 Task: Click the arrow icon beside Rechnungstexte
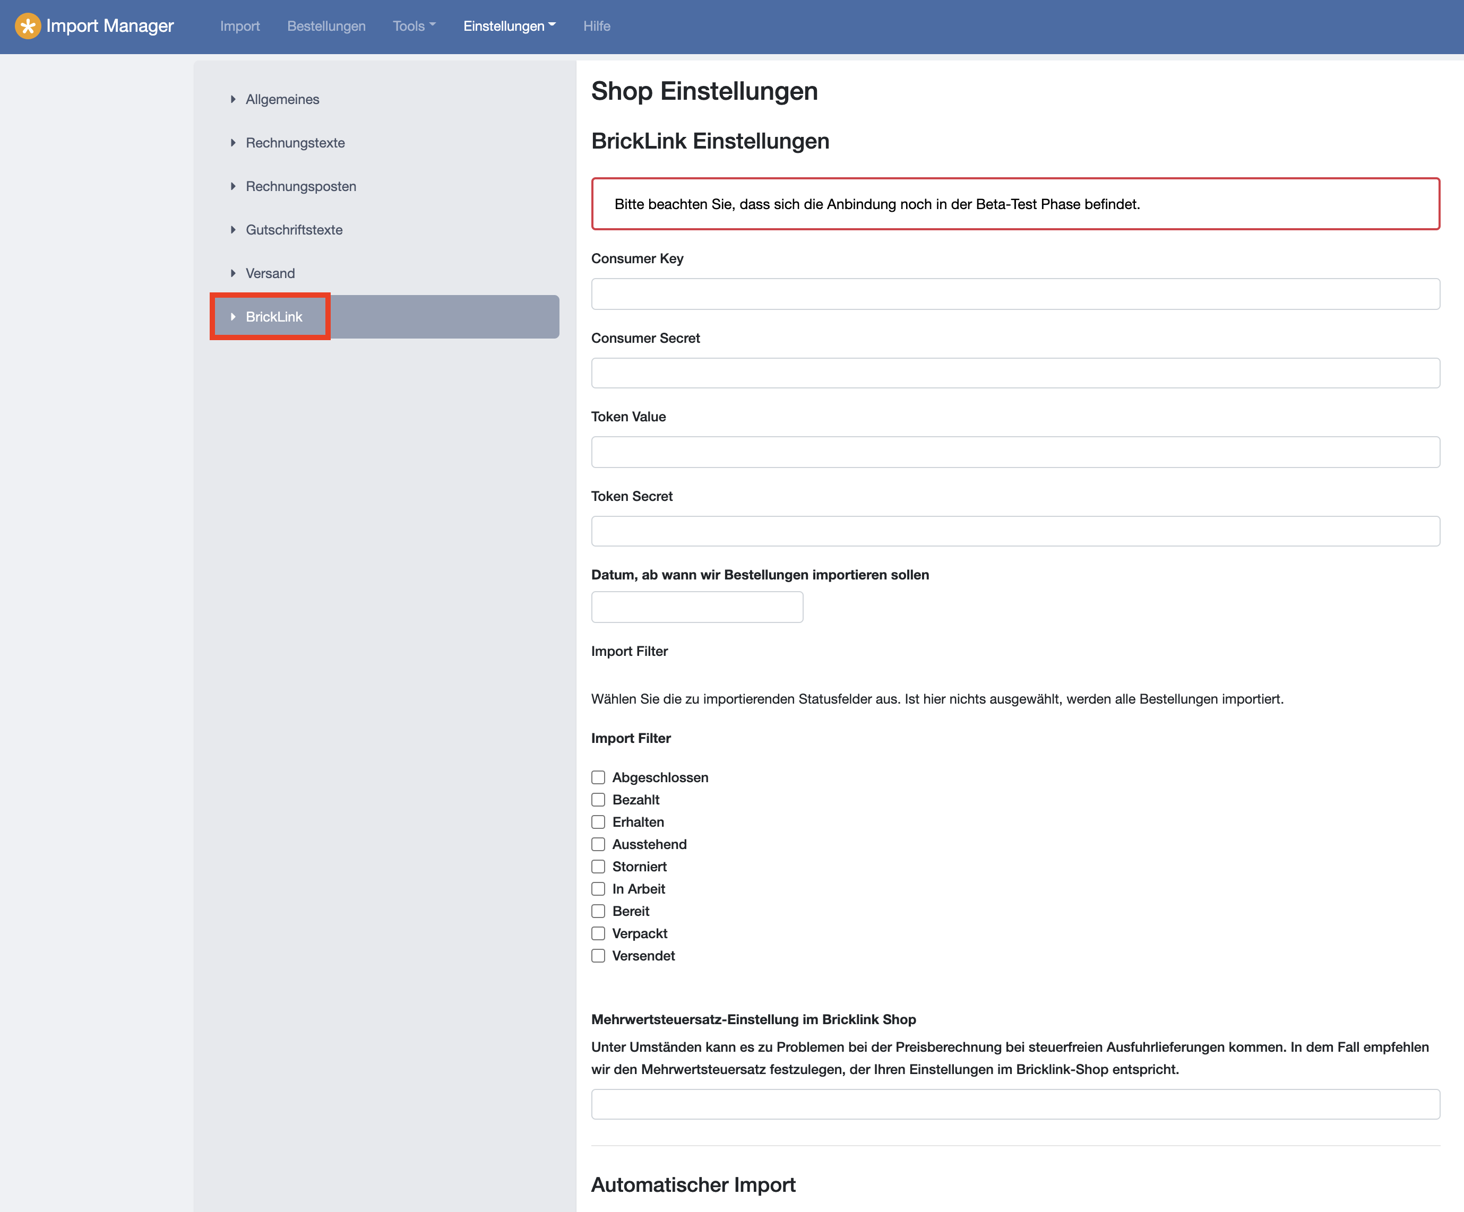tap(233, 143)
